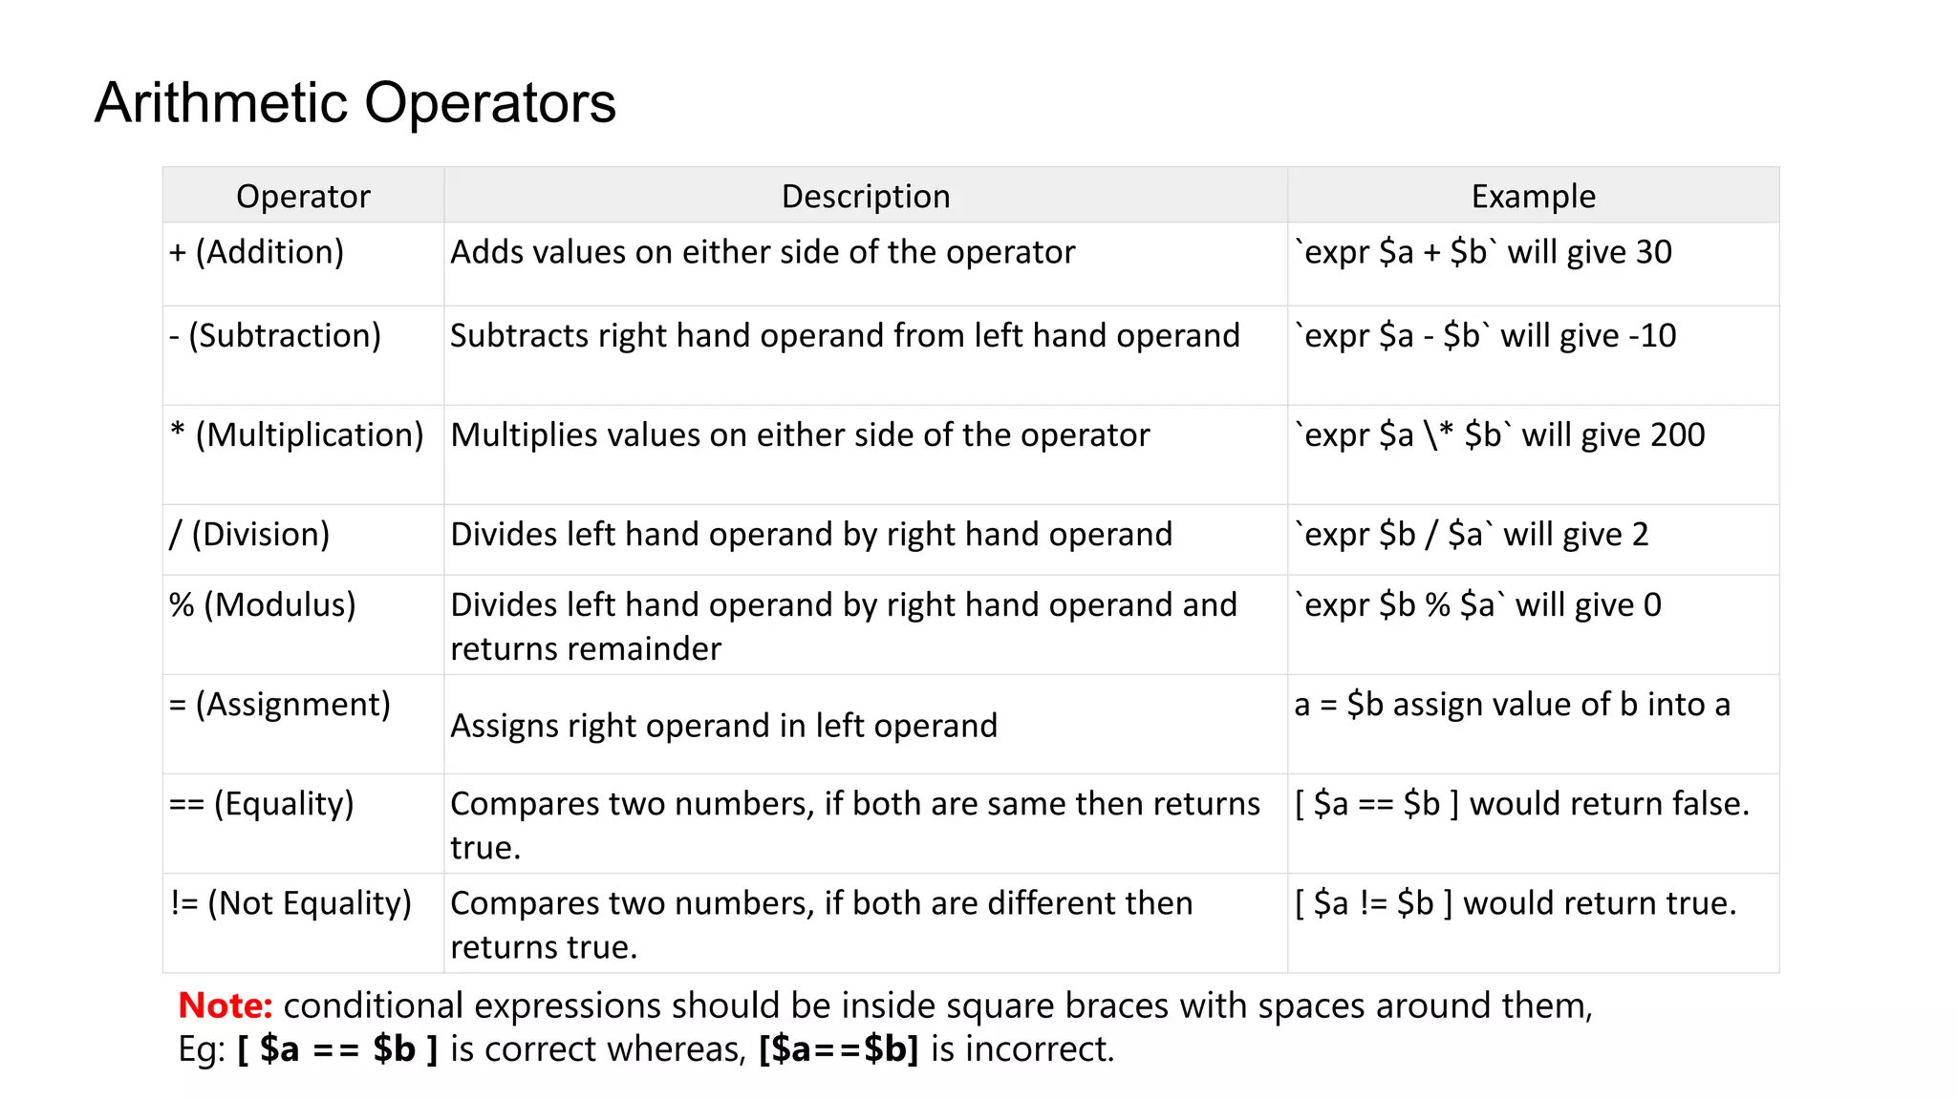Select the "Description" column header
Screen dimensions: 1957x1100
[x=866, y=196]
